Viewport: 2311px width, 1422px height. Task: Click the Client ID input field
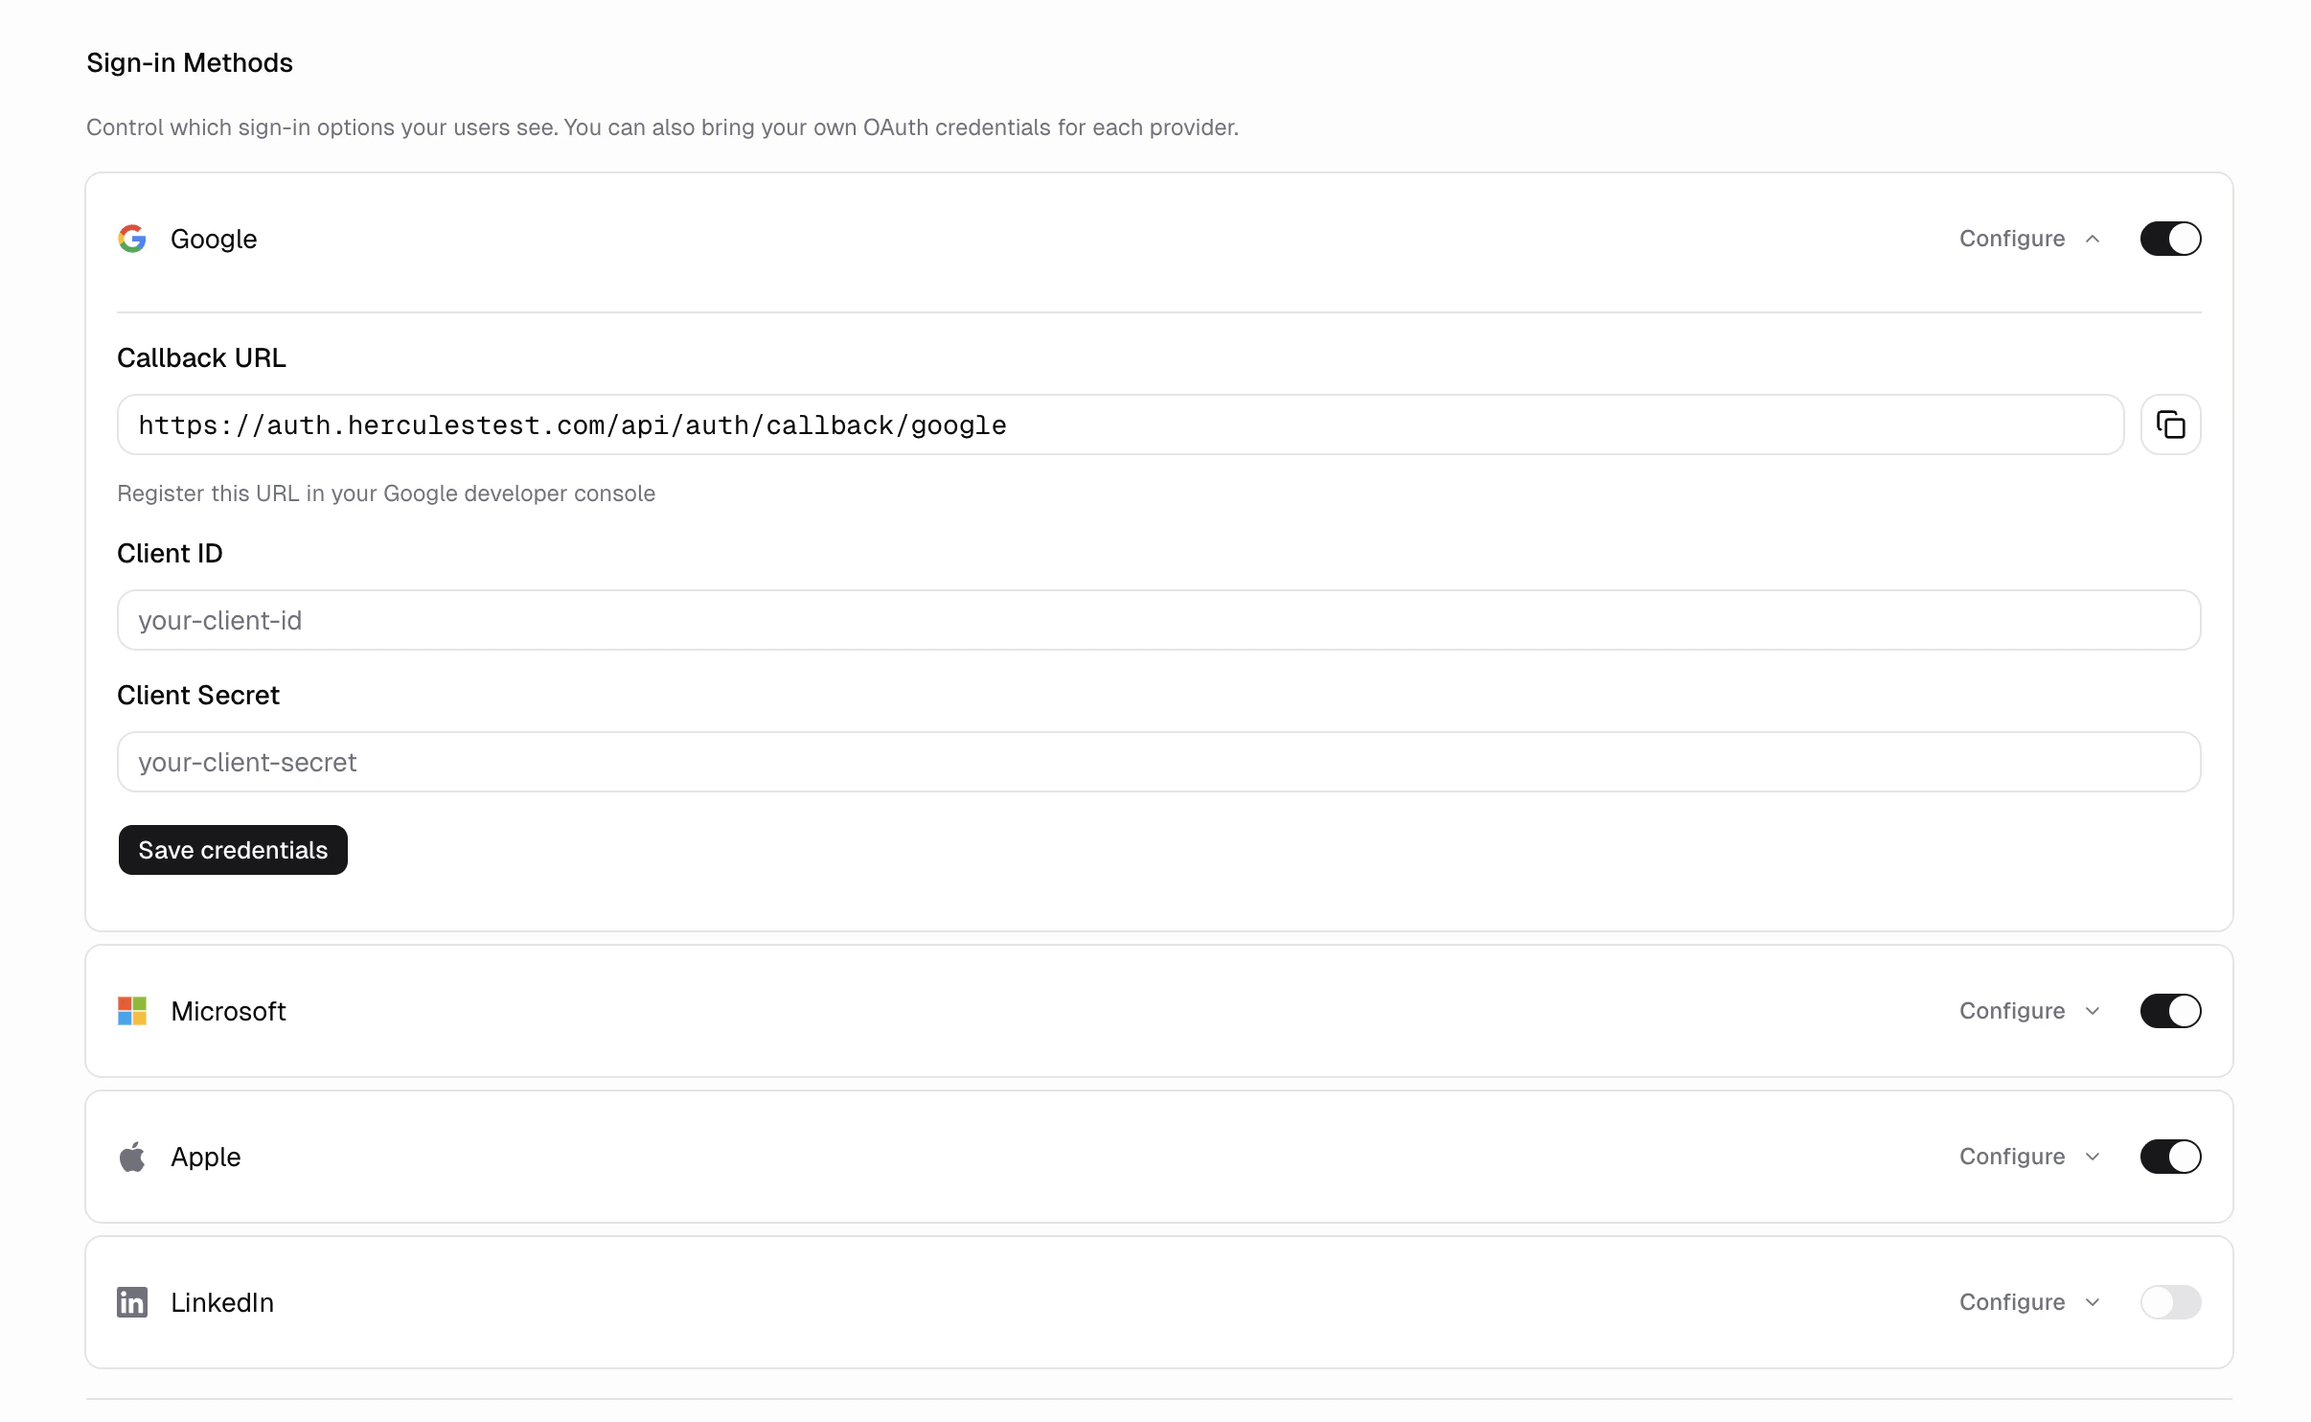pyautogui.click(x=1158, y=620)
